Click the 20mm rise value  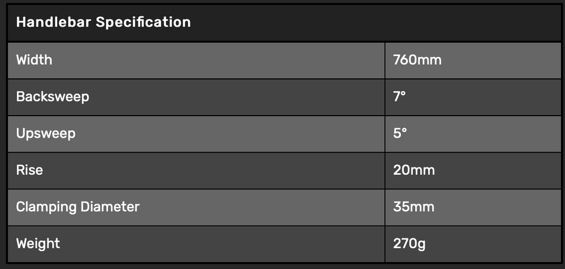coord(414,170)
